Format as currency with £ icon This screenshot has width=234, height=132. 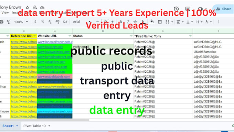(x=35, y=22)
